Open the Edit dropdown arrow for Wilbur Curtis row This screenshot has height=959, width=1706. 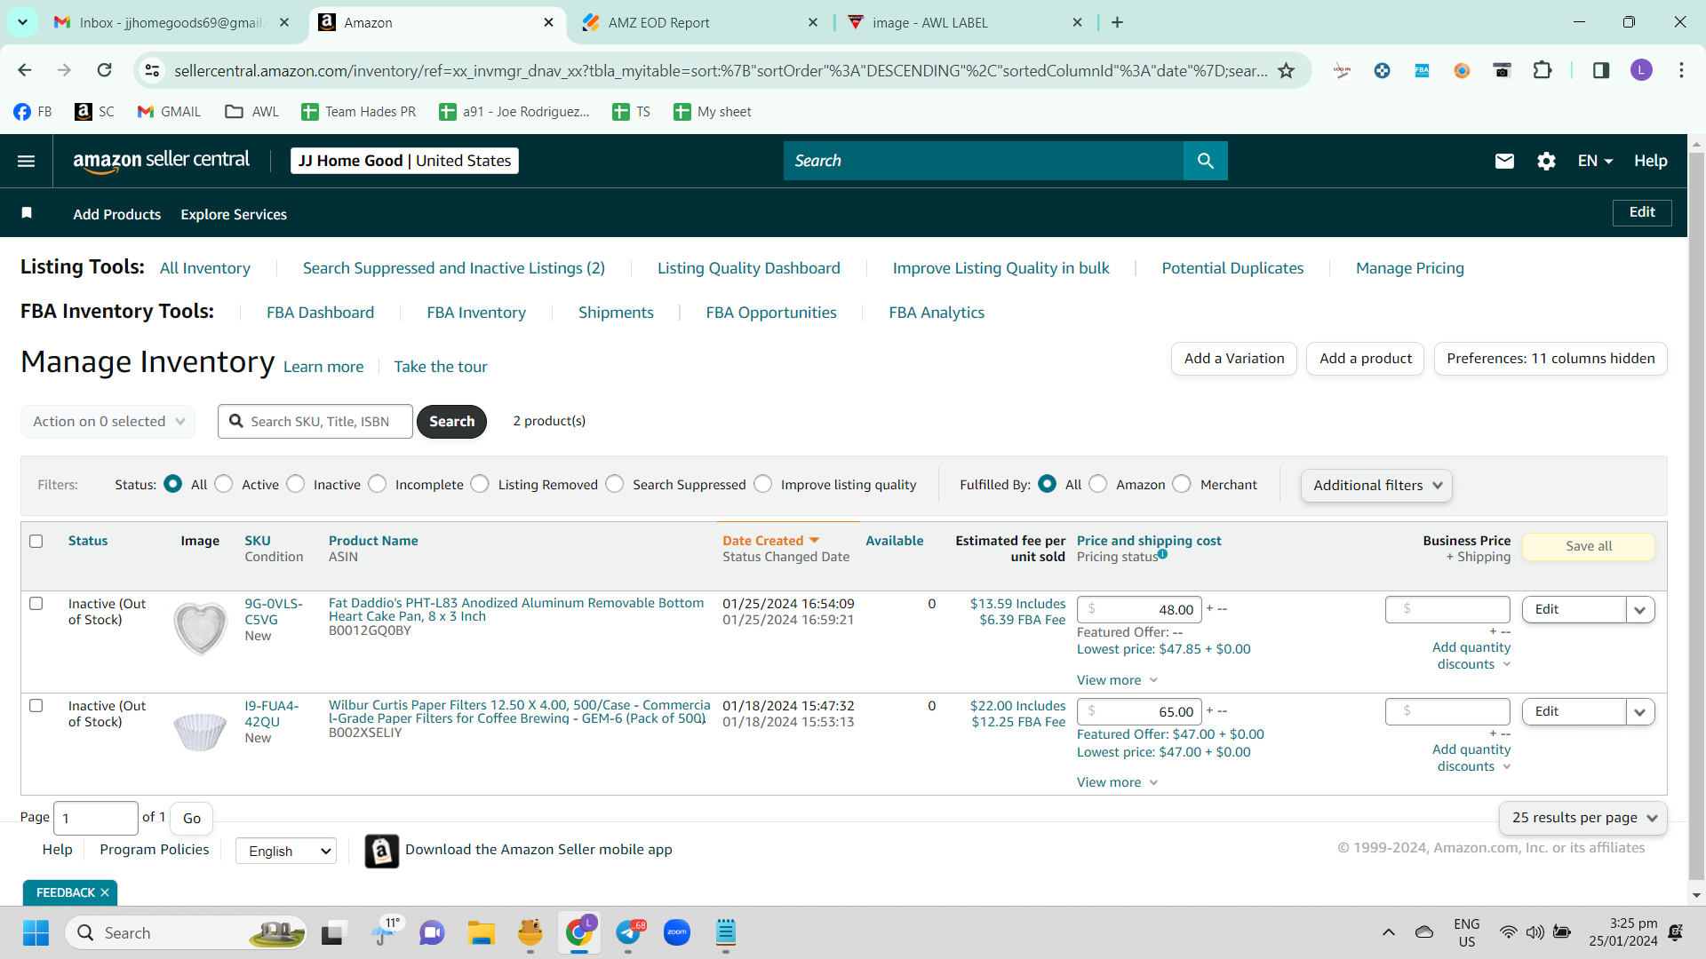click(x=1640, y=712)
